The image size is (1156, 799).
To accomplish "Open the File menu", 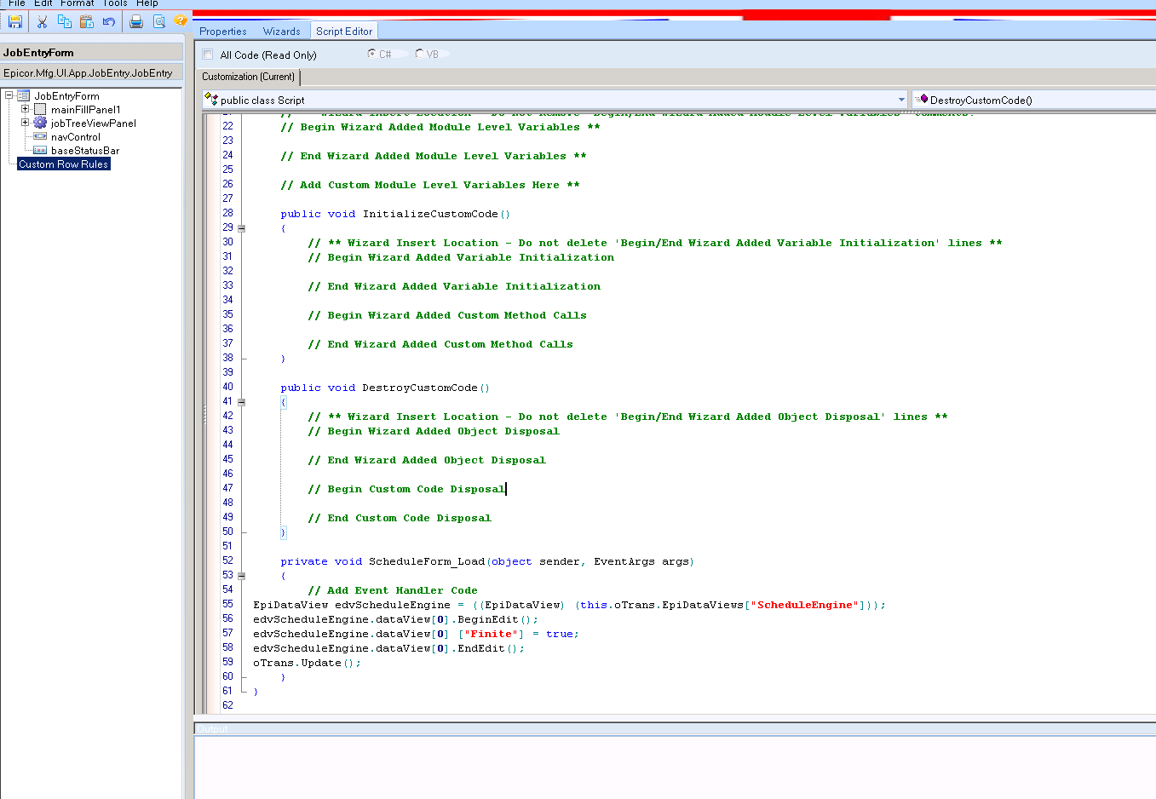I will [17, 3].
